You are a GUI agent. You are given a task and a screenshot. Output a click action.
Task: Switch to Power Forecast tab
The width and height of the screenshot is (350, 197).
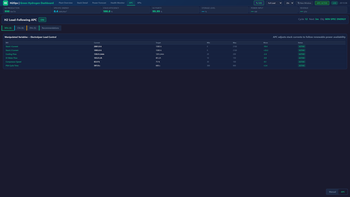99,3
